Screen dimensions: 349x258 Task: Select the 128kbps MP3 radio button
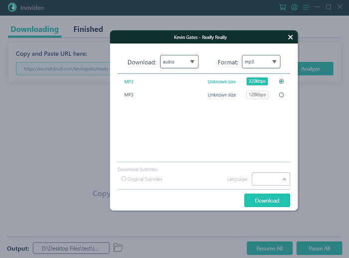point(281,95)
